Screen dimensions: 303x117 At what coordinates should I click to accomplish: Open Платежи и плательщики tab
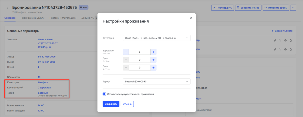[x=63, y=18]
